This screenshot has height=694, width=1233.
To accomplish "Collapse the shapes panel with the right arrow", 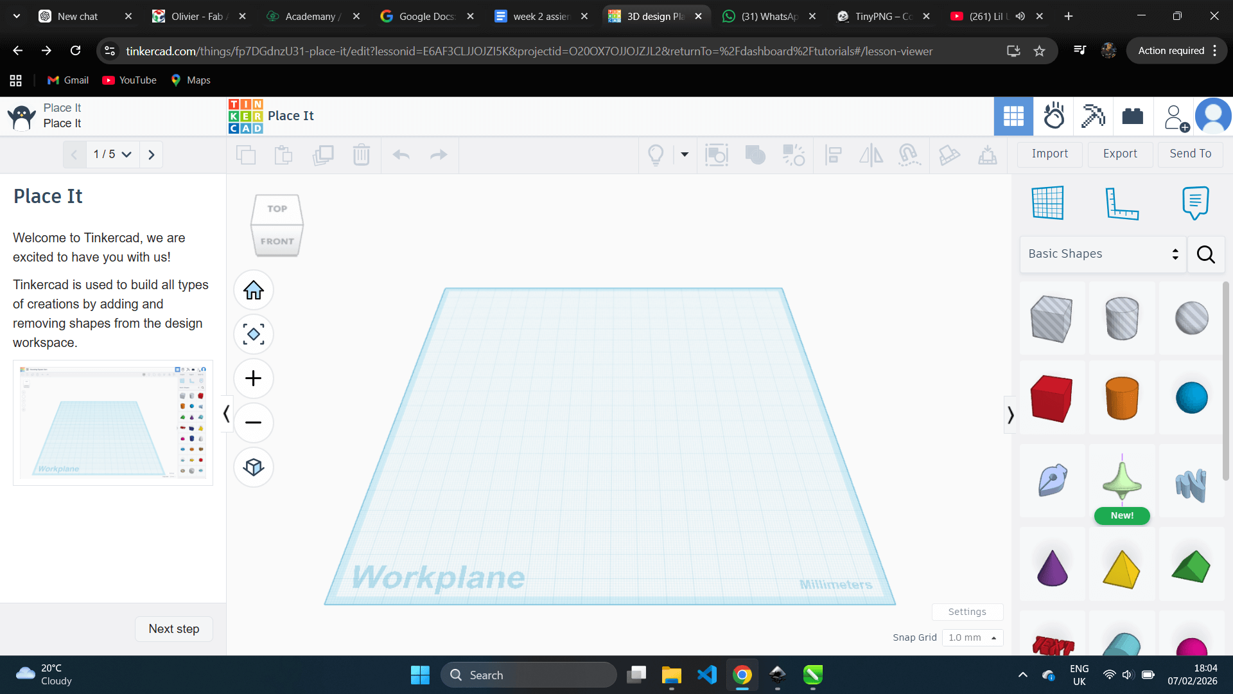I will click(x=1010, y=415).
